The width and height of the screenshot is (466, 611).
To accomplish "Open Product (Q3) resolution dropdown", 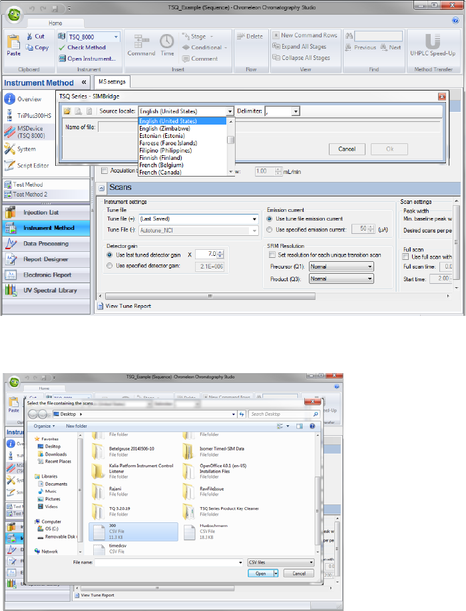I will pyautogui.click(x=370, y=279).
